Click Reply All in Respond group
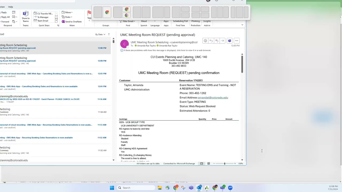Image resolution: width=342 pixels, height=192 pixels. tap(5, 17)
